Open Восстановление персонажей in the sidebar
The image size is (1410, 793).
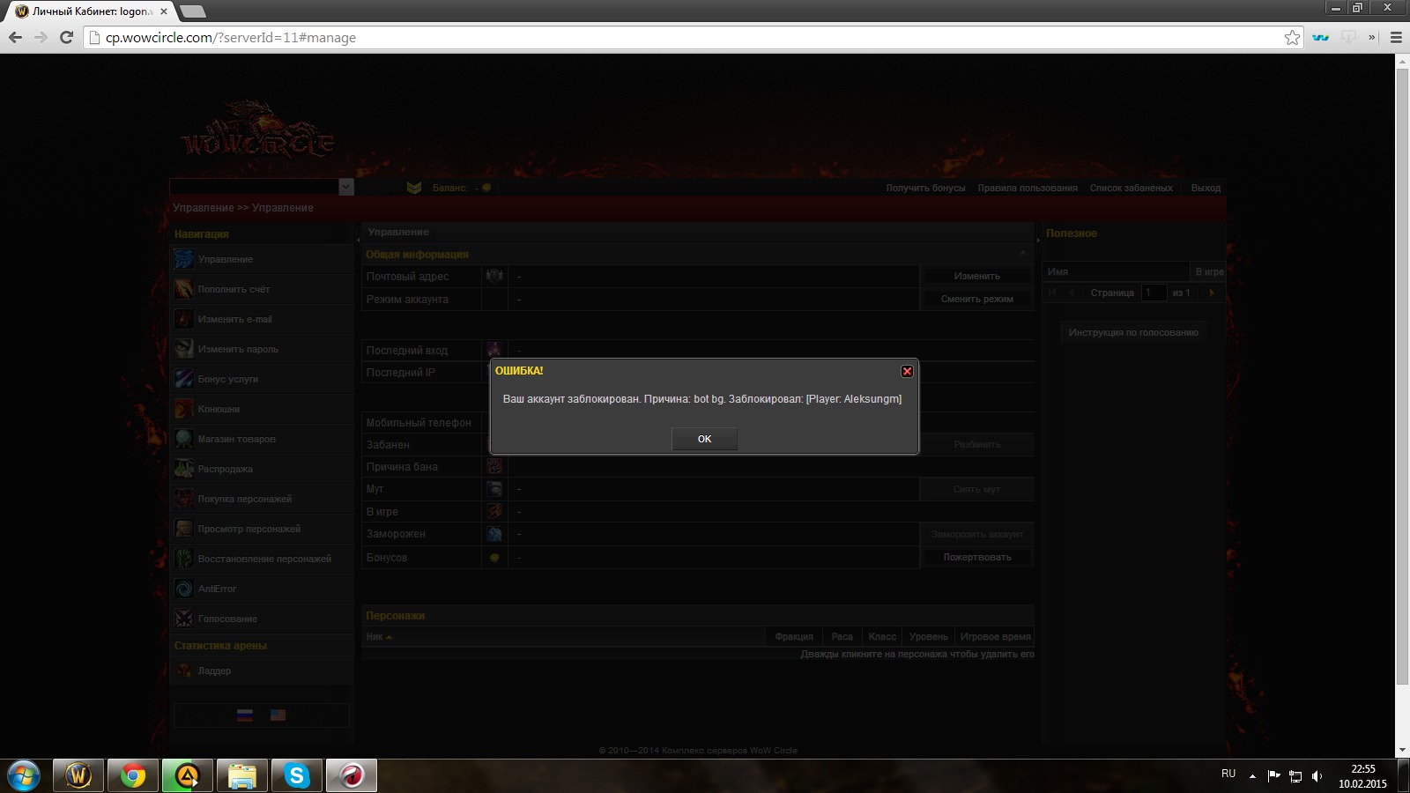[262, 559]
